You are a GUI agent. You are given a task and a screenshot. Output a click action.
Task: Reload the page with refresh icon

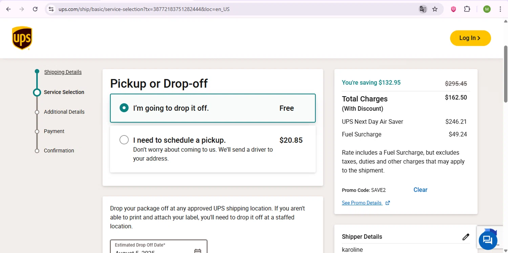(35, 9)
